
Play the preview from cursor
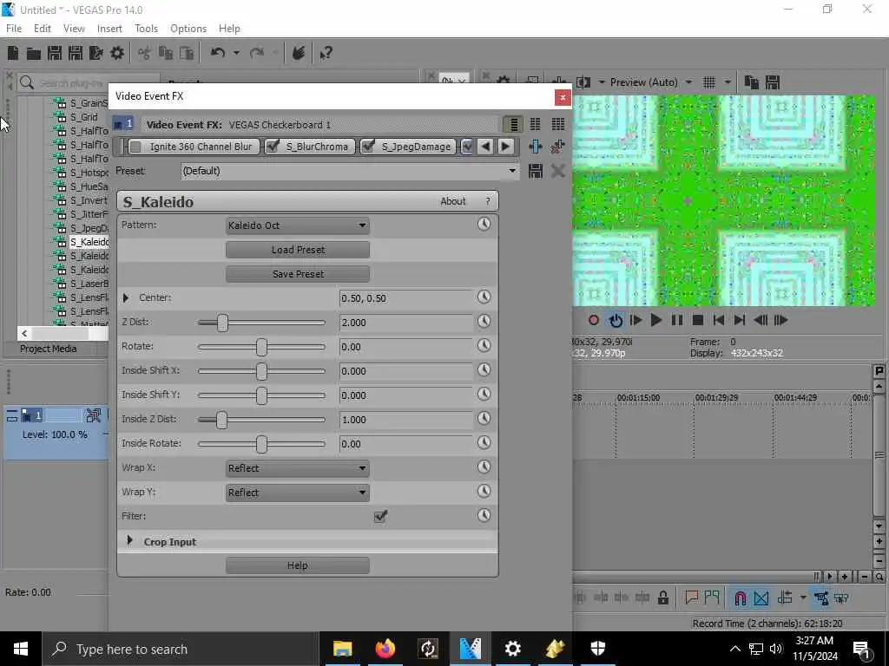tap(656, 321)
